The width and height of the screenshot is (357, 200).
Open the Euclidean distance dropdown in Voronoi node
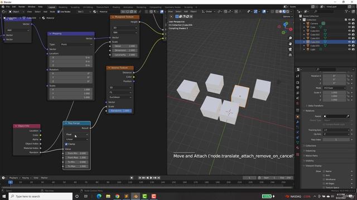(x=120, y=97)
